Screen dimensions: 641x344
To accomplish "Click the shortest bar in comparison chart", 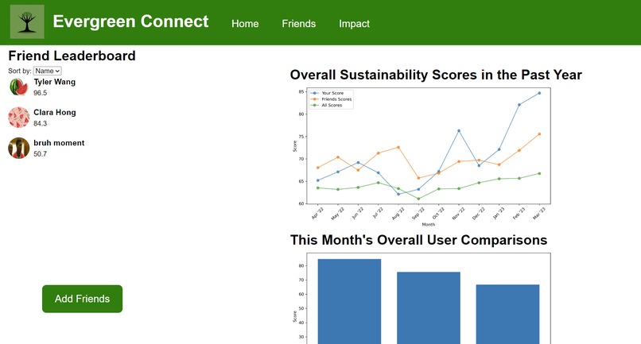I will pos(507,314).
